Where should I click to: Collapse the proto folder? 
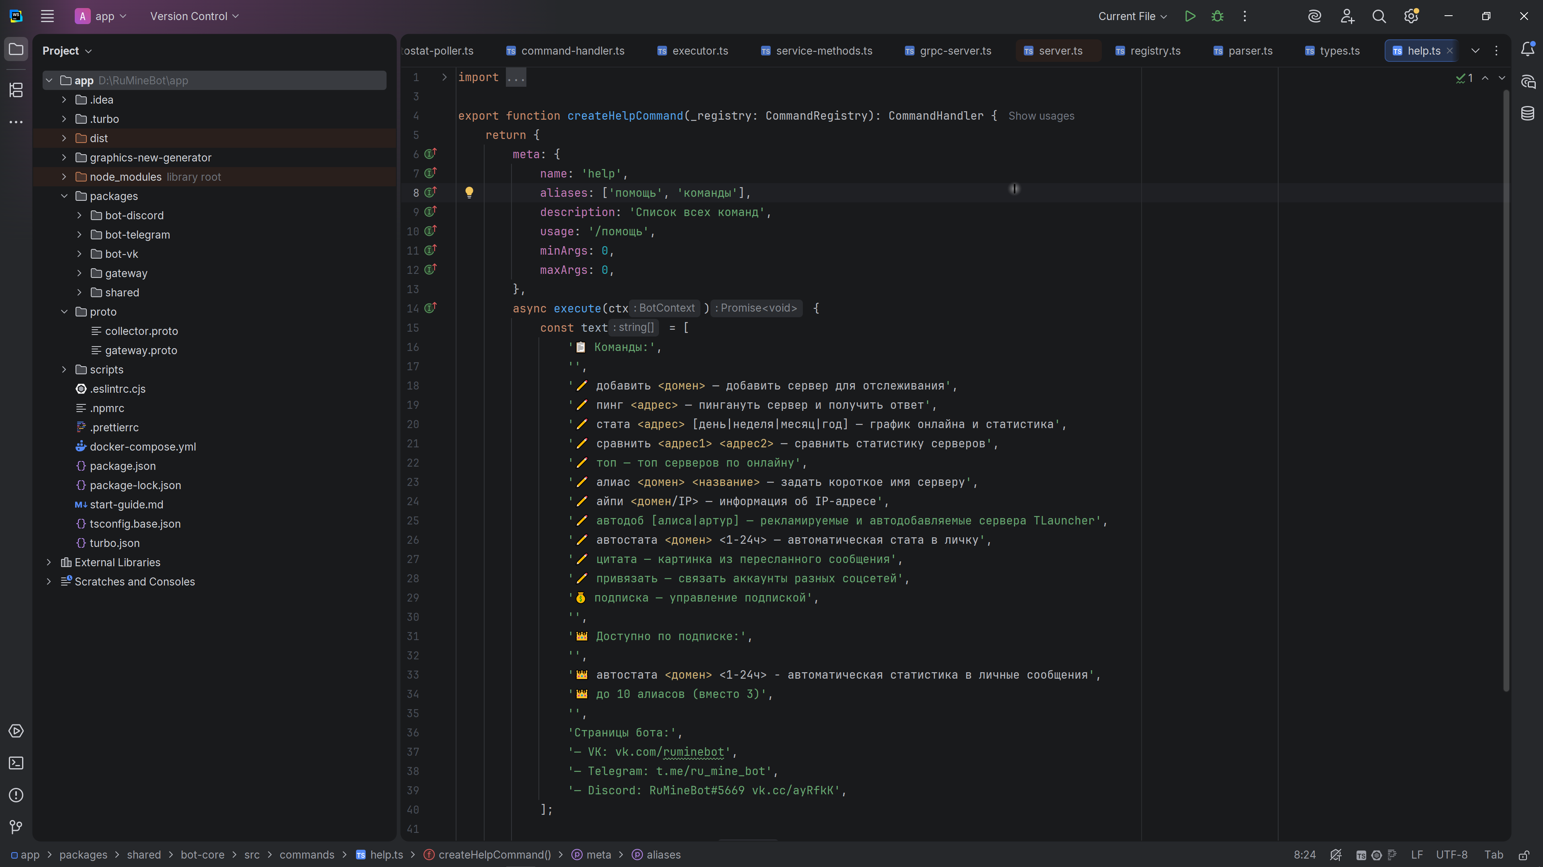pyautogui.click(x=64, y=312)
